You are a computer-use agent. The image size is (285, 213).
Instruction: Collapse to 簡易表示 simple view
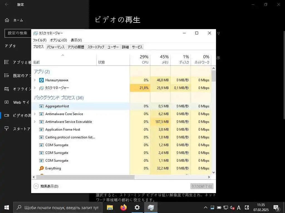[46, 186]
